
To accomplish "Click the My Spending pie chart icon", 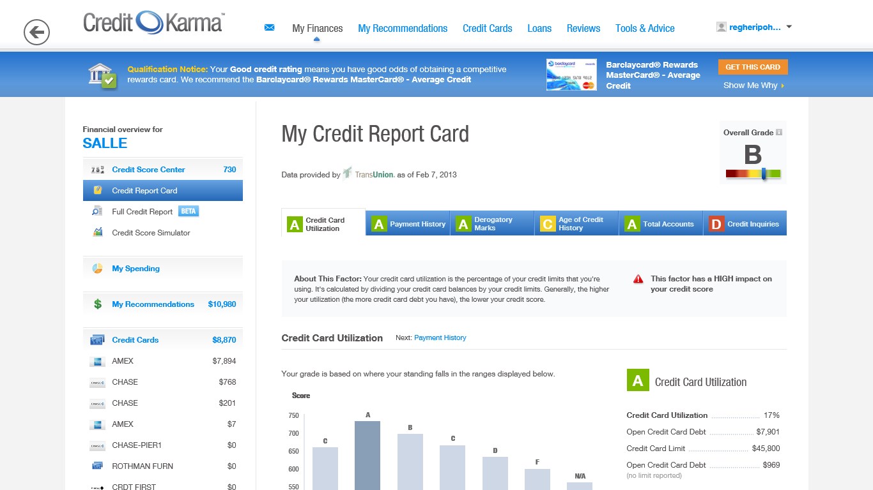I will pos(98,269).
